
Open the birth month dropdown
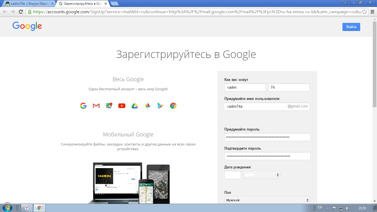click(x=262, y=175)
